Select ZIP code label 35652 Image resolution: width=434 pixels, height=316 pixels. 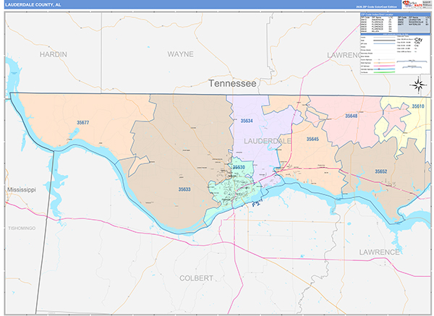tap(380, 171)
